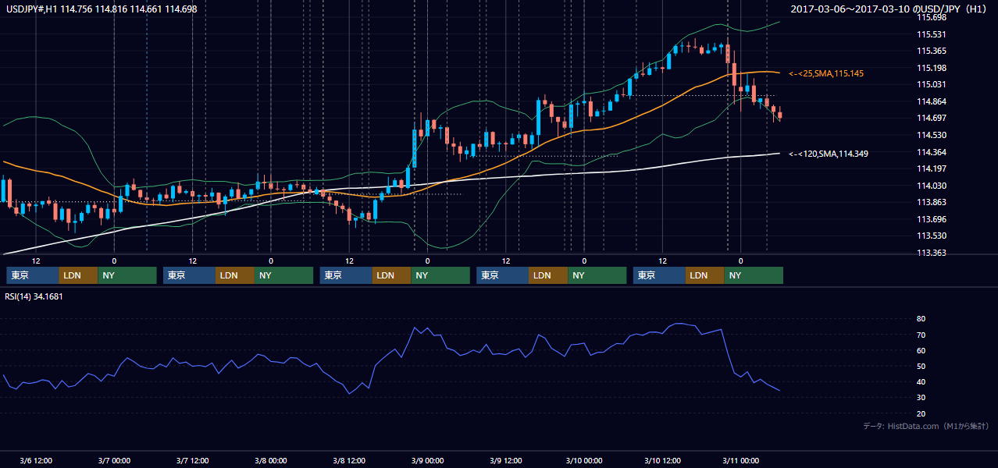The width and height of the screenshot is (998, 468).
Task: Click RSI scale value 30
Action: click(x=921, y=397)
